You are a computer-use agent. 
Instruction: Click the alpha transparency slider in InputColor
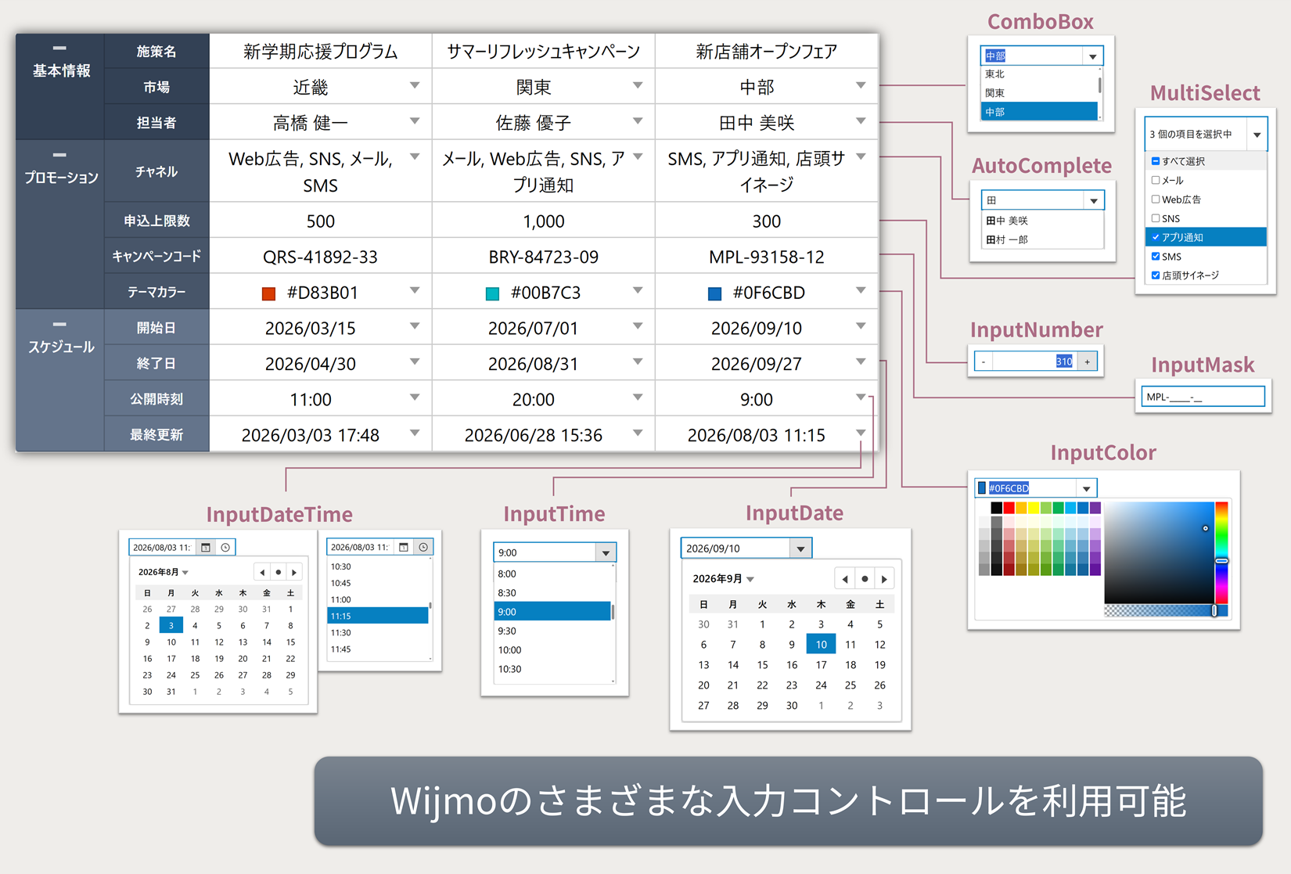point(1166,610)
